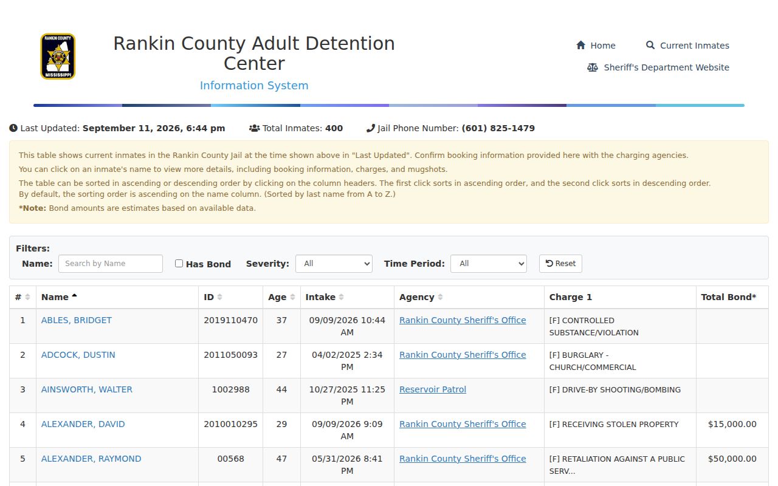Click inmate ID 2019110470
This screenshot has height=486, width=778.
coord(231,320)
